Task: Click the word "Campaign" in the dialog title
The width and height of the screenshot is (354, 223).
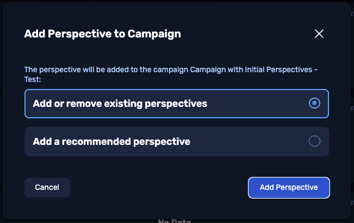Action: point(154,34)
